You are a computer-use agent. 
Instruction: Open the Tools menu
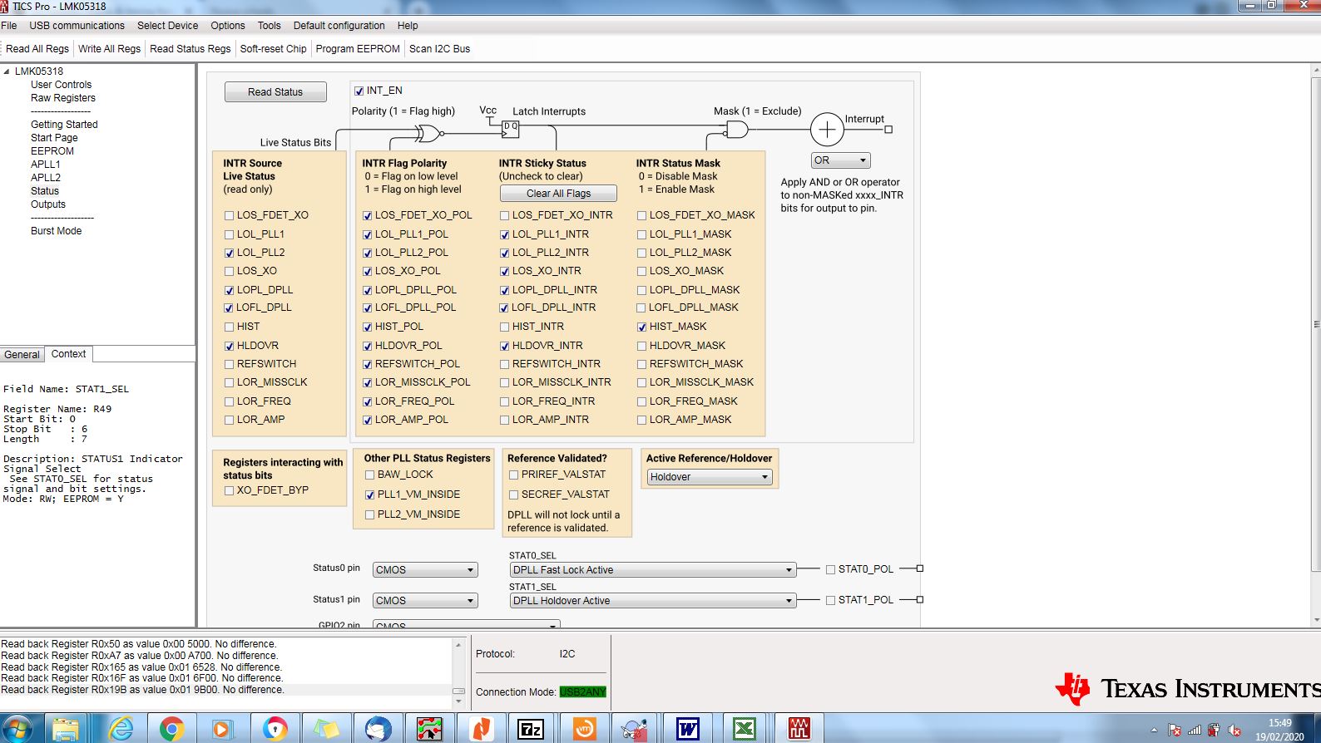coord(269,26)
